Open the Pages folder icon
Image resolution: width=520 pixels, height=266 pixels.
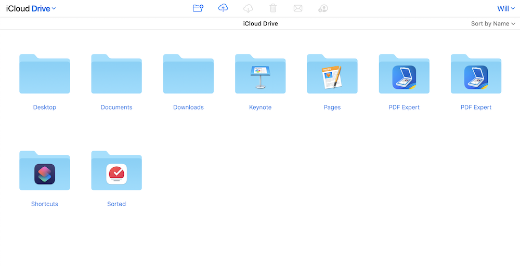(332, 74)
